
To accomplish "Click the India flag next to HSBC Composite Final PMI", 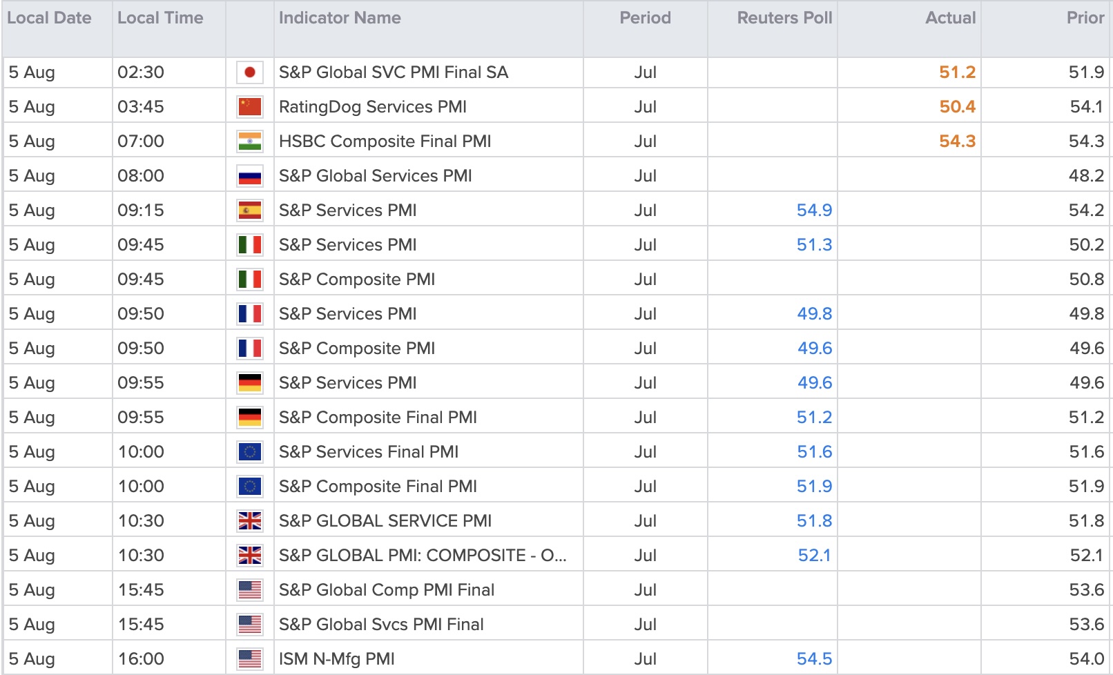I will [x=249, y=141].
